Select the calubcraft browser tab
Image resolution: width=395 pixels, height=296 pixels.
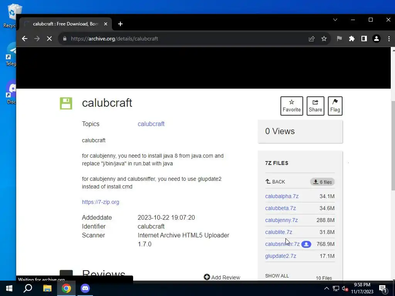coord(66,24)
